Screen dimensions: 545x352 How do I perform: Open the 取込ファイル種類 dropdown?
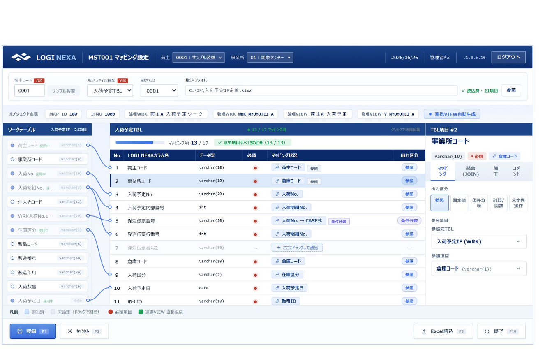click(110, 90)
